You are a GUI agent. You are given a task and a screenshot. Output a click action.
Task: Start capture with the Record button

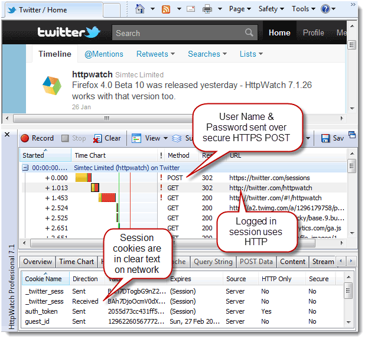pos(37,138)
